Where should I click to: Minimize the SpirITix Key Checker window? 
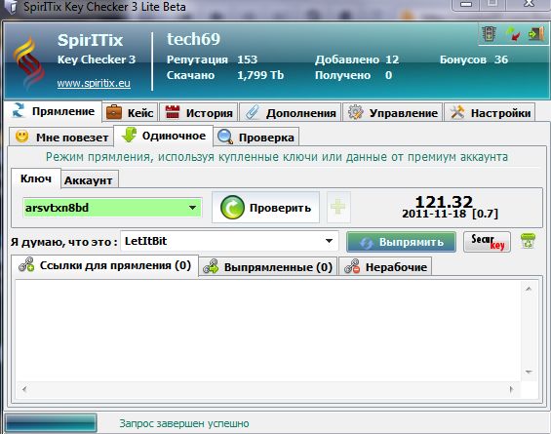pyautogui.click(x=466, y=4)
